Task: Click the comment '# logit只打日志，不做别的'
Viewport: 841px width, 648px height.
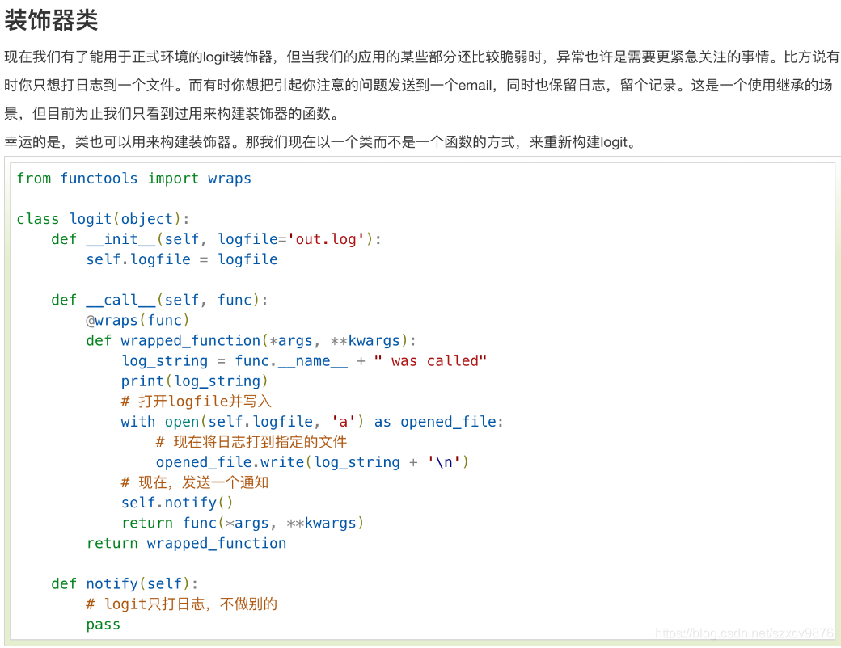Action: pos(181,604)
